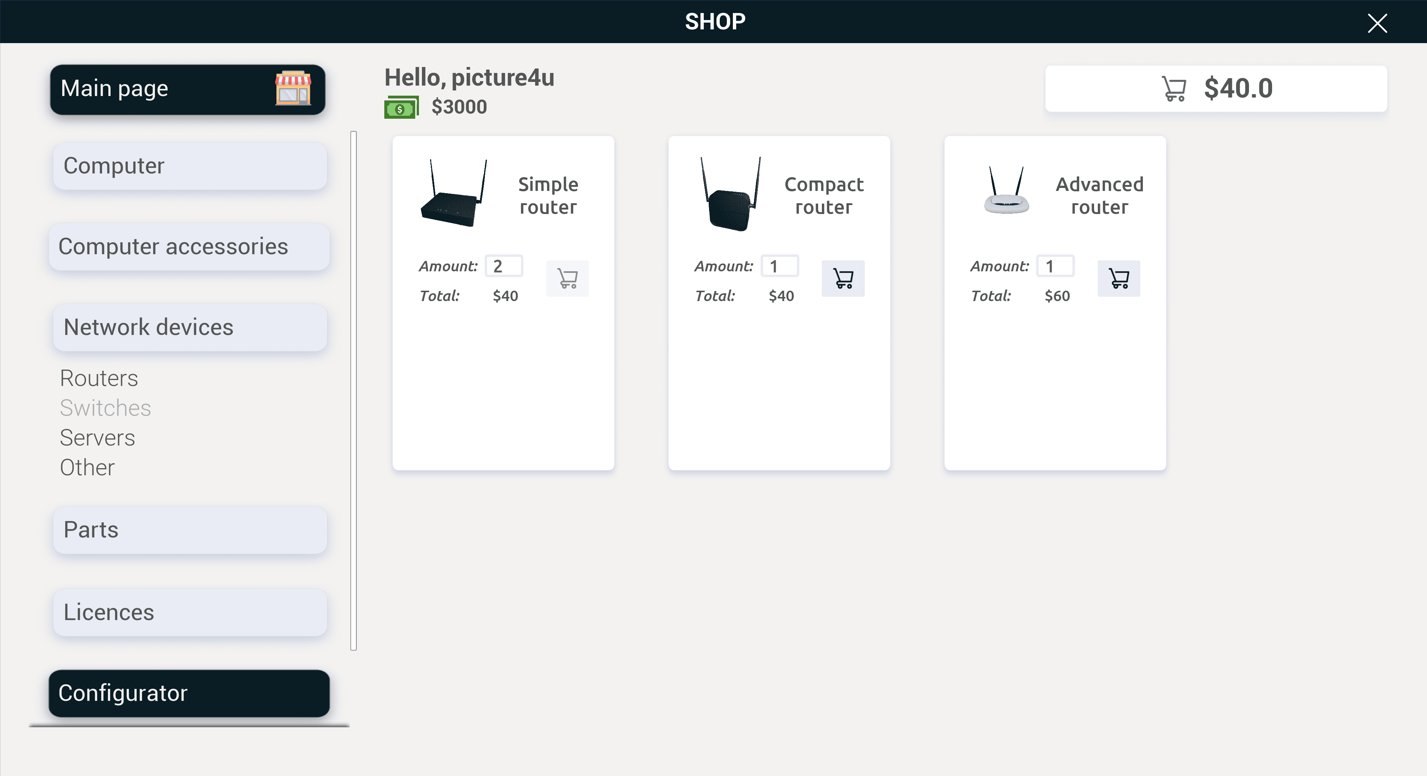Edit Compact router amount field
This screenshot has height=776, width=1427.
(779, 266)
